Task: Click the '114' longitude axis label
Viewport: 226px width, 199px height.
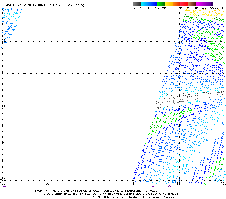Action: point(135,183)
